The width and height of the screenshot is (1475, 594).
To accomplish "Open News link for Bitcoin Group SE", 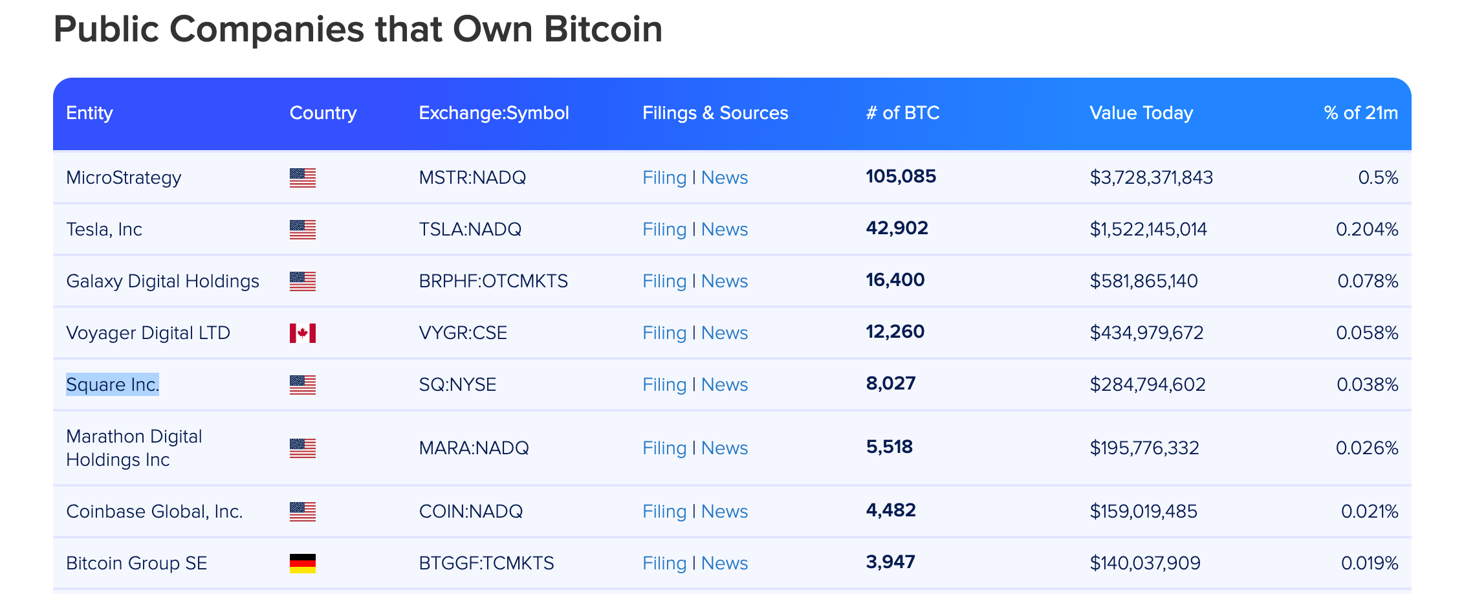I will (x=725, y=563).
